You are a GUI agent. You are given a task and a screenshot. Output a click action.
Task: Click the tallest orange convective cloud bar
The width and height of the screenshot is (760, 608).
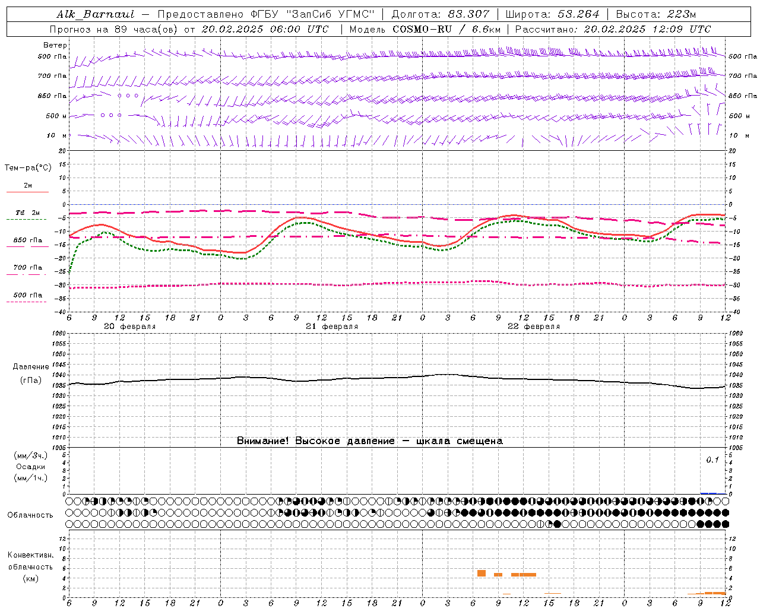(x=482, y=573)
